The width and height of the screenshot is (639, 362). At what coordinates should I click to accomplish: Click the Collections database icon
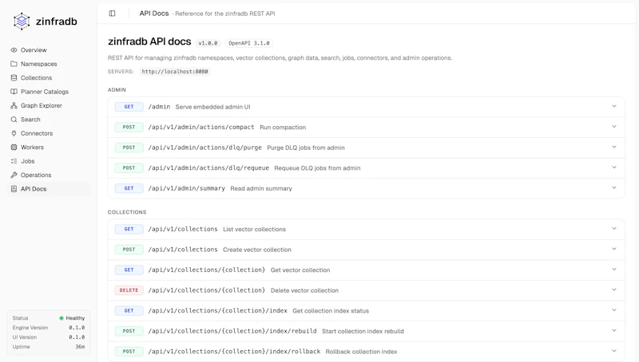click(14, 77)
